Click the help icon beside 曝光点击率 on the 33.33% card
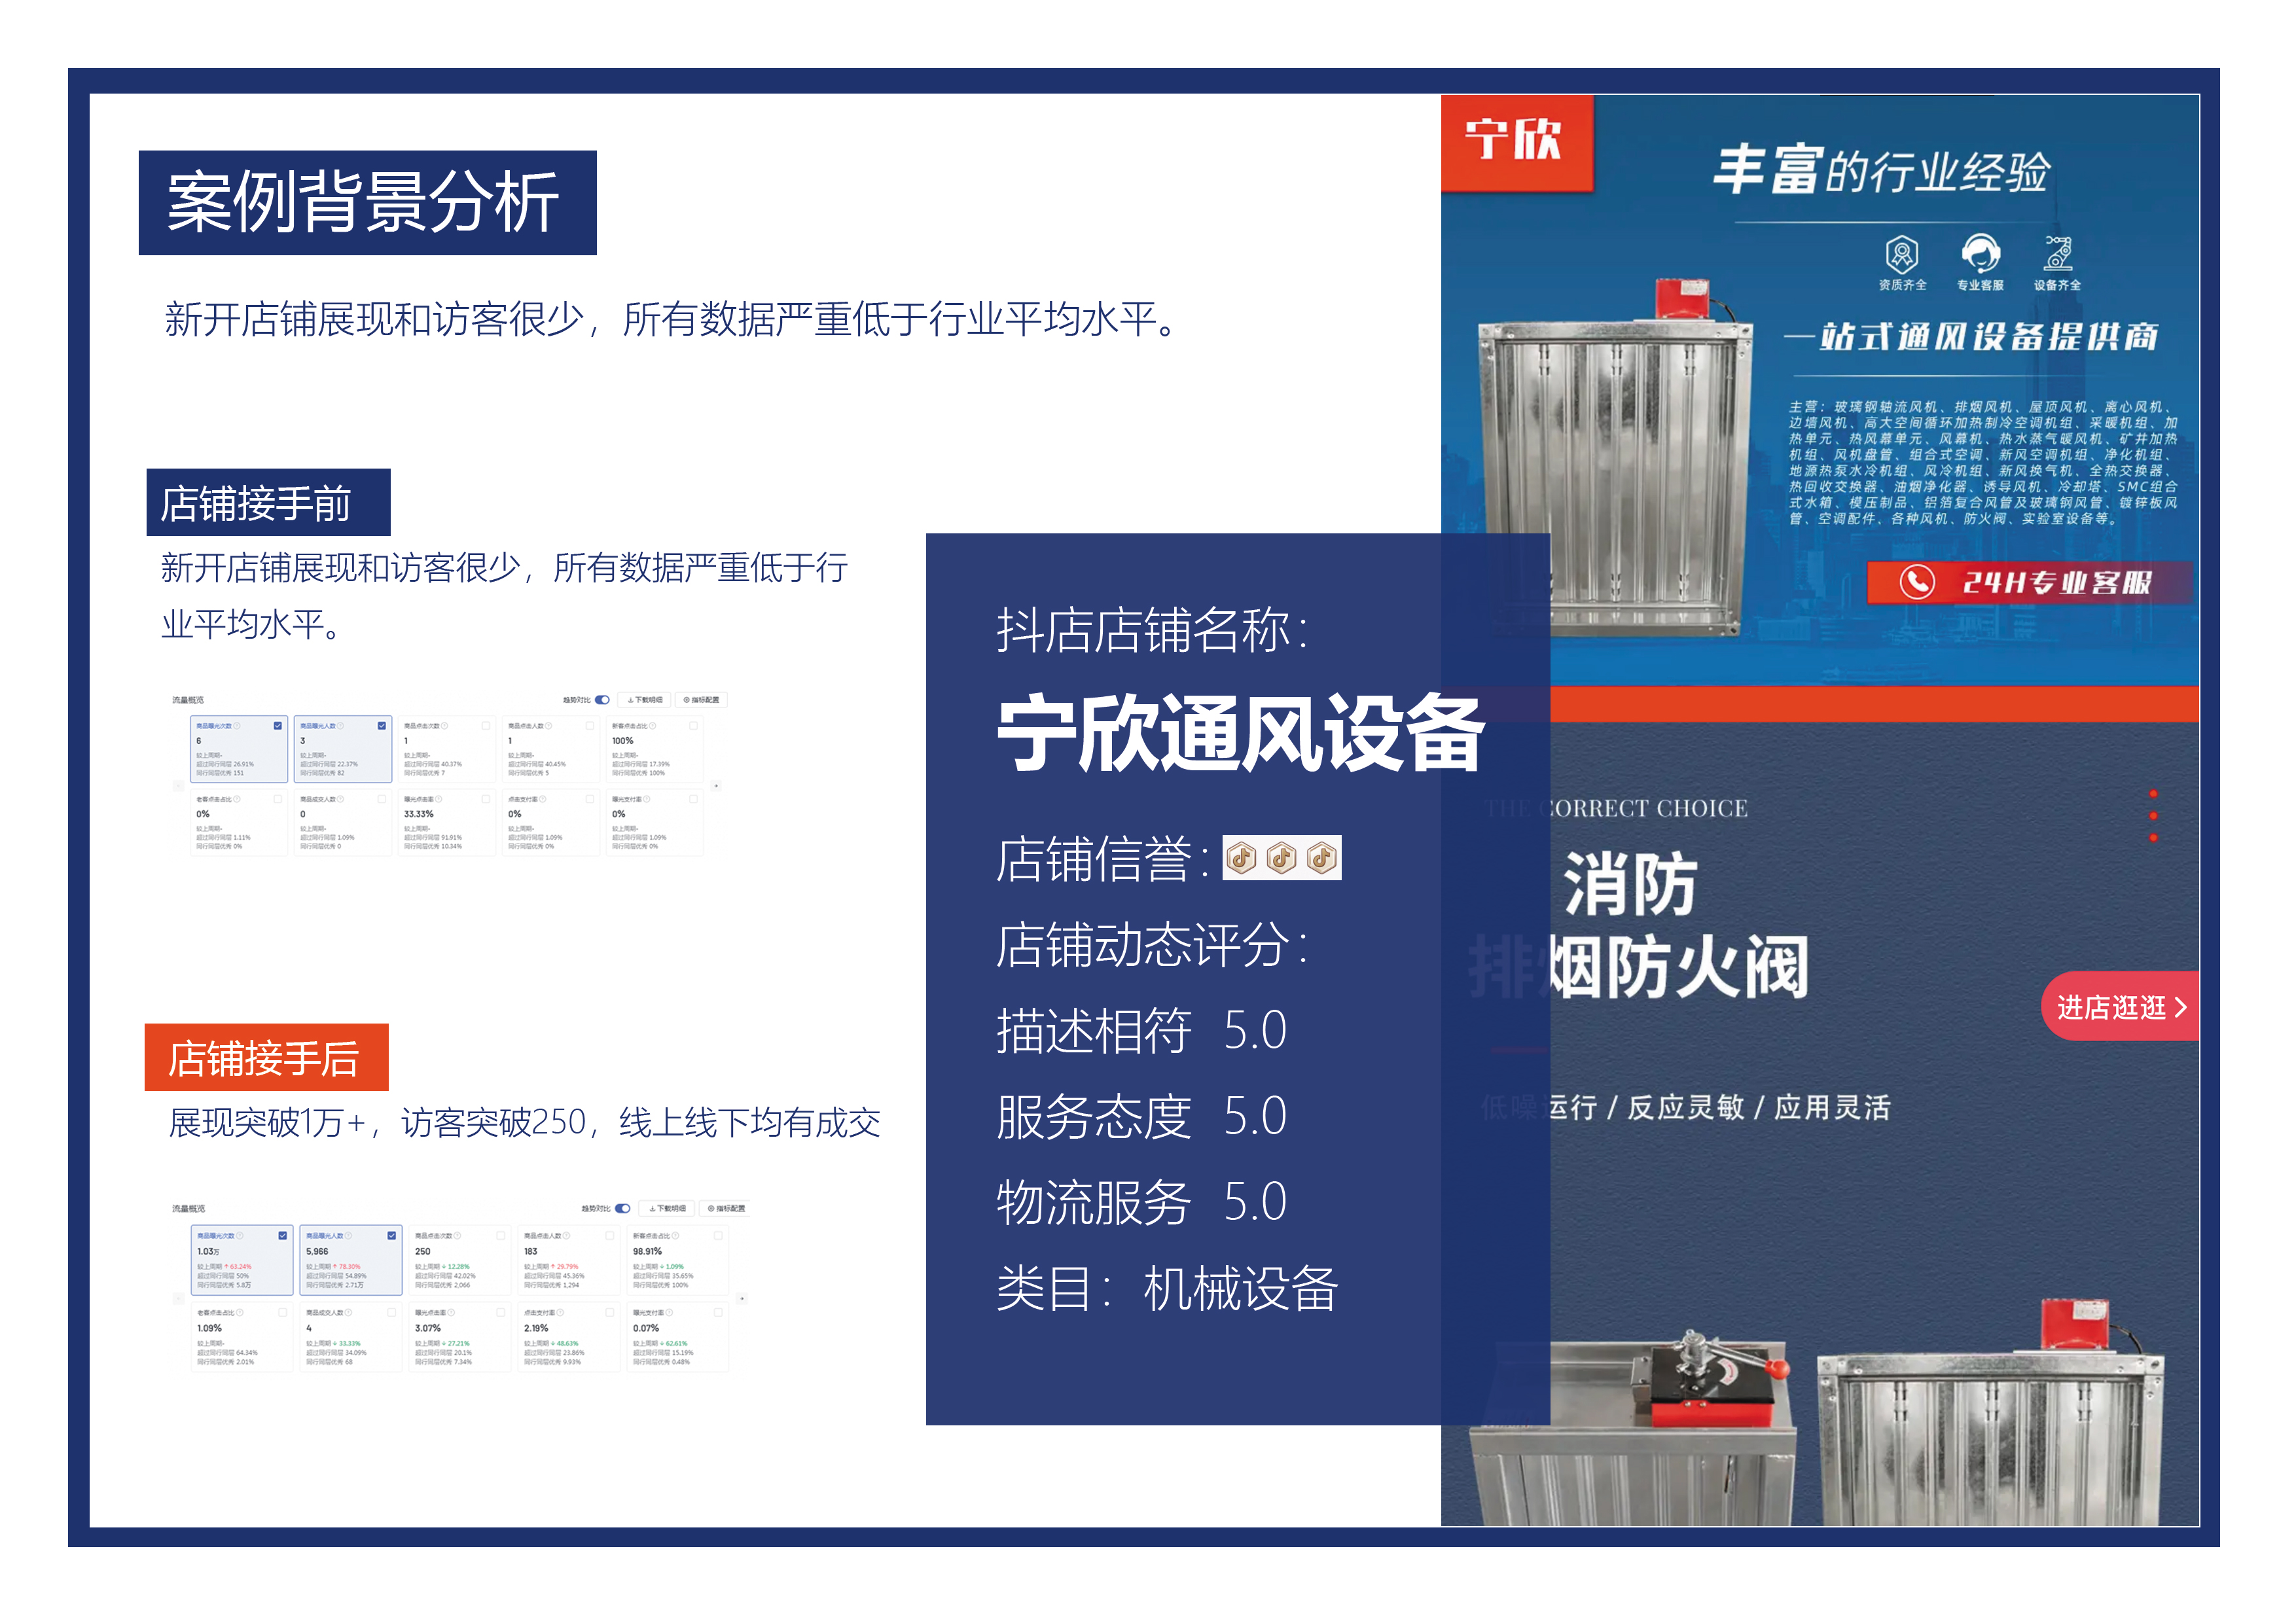The image size is (2296, 1623). [439, 799]
